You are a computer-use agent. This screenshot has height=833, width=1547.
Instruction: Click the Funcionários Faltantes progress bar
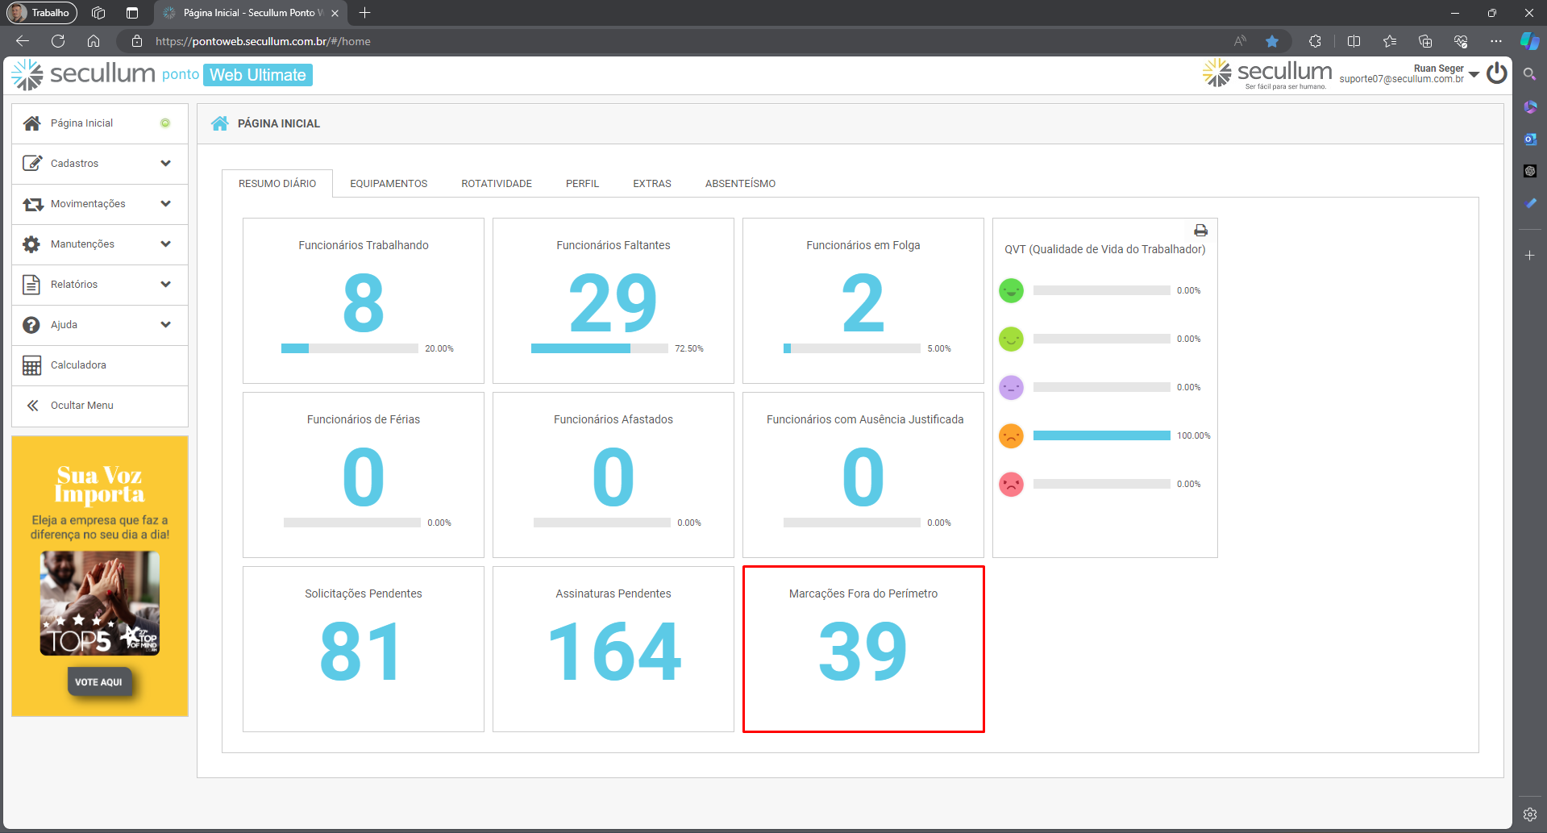coord(599,348)
